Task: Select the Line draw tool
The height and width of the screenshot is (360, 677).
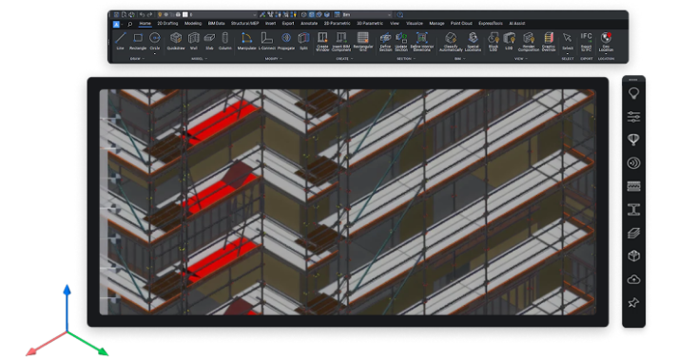Action: pos(120,41)
